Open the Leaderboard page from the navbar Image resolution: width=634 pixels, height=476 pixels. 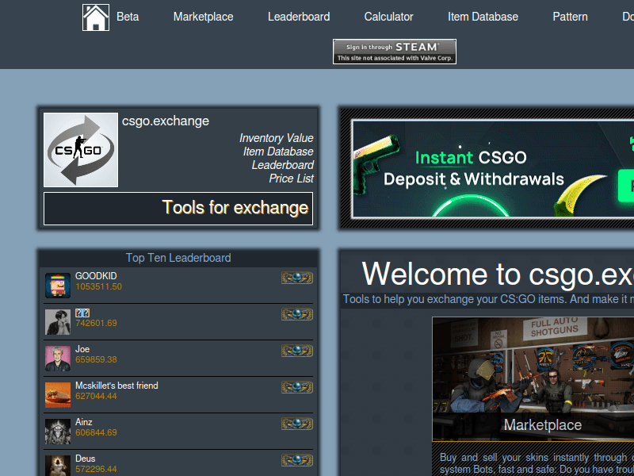(299, 17)
